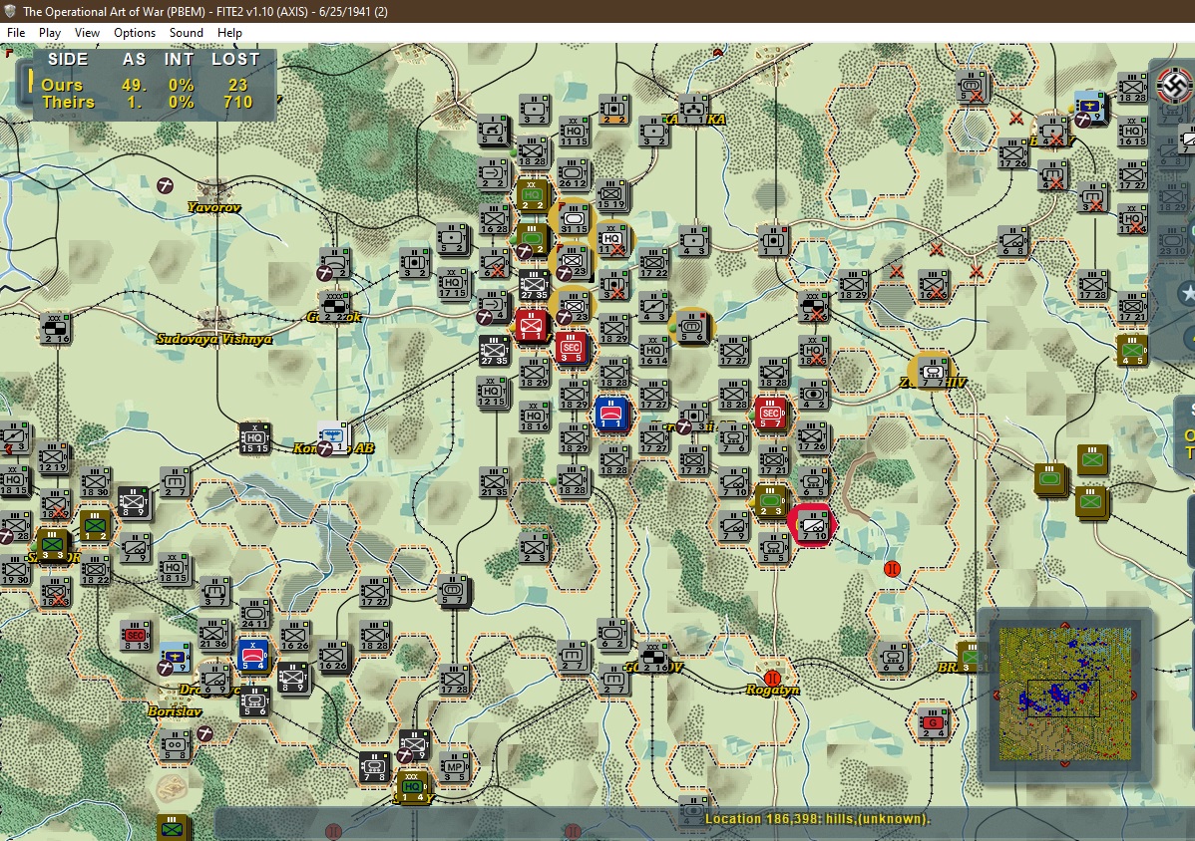Click the overview minimap
The height and width of the screenshot is (841, 1195).
tap(1064, 694)
